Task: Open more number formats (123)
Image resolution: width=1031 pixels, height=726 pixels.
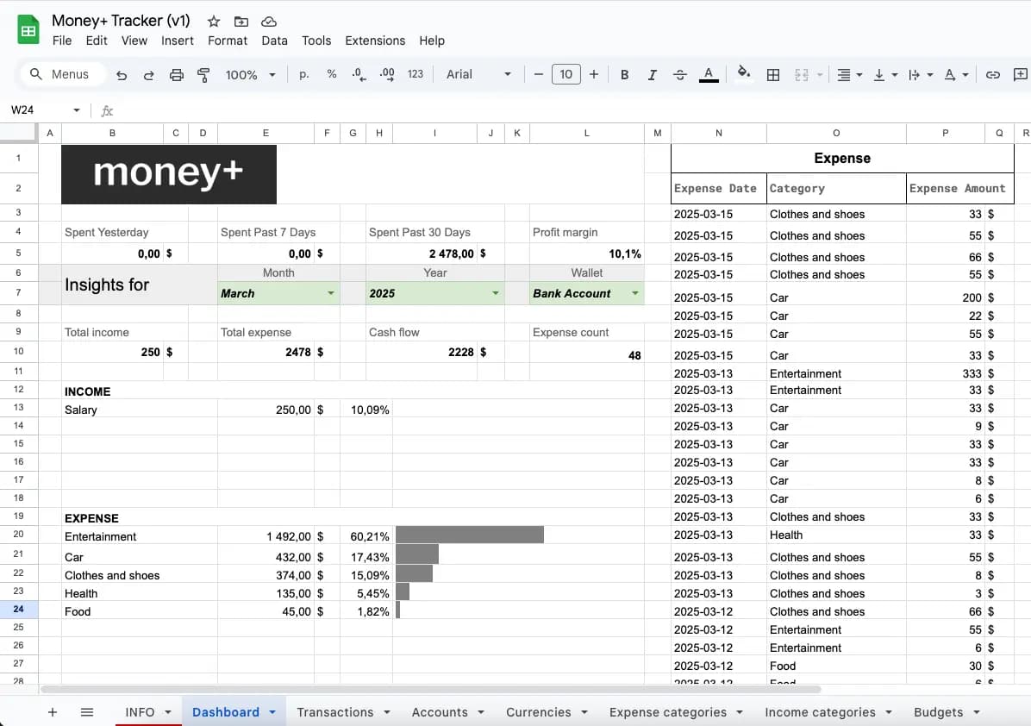Action: [x=415, y=74]
